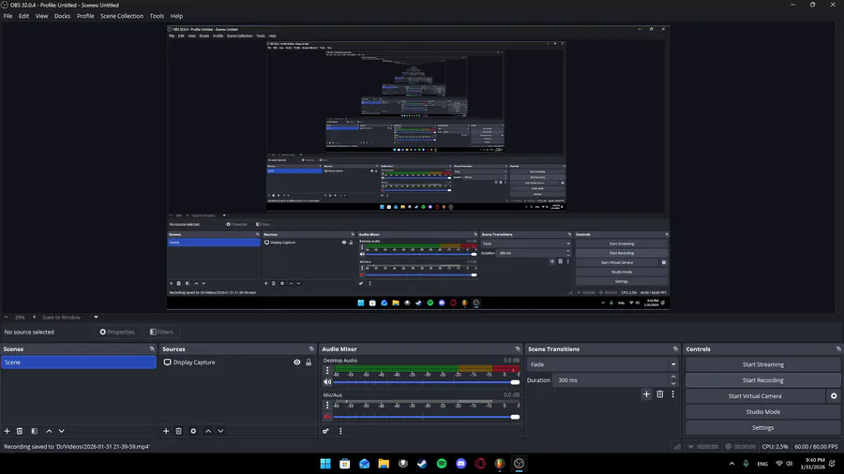
Task: Remove selected source with trash icon
Action: [x=179, y=431]
